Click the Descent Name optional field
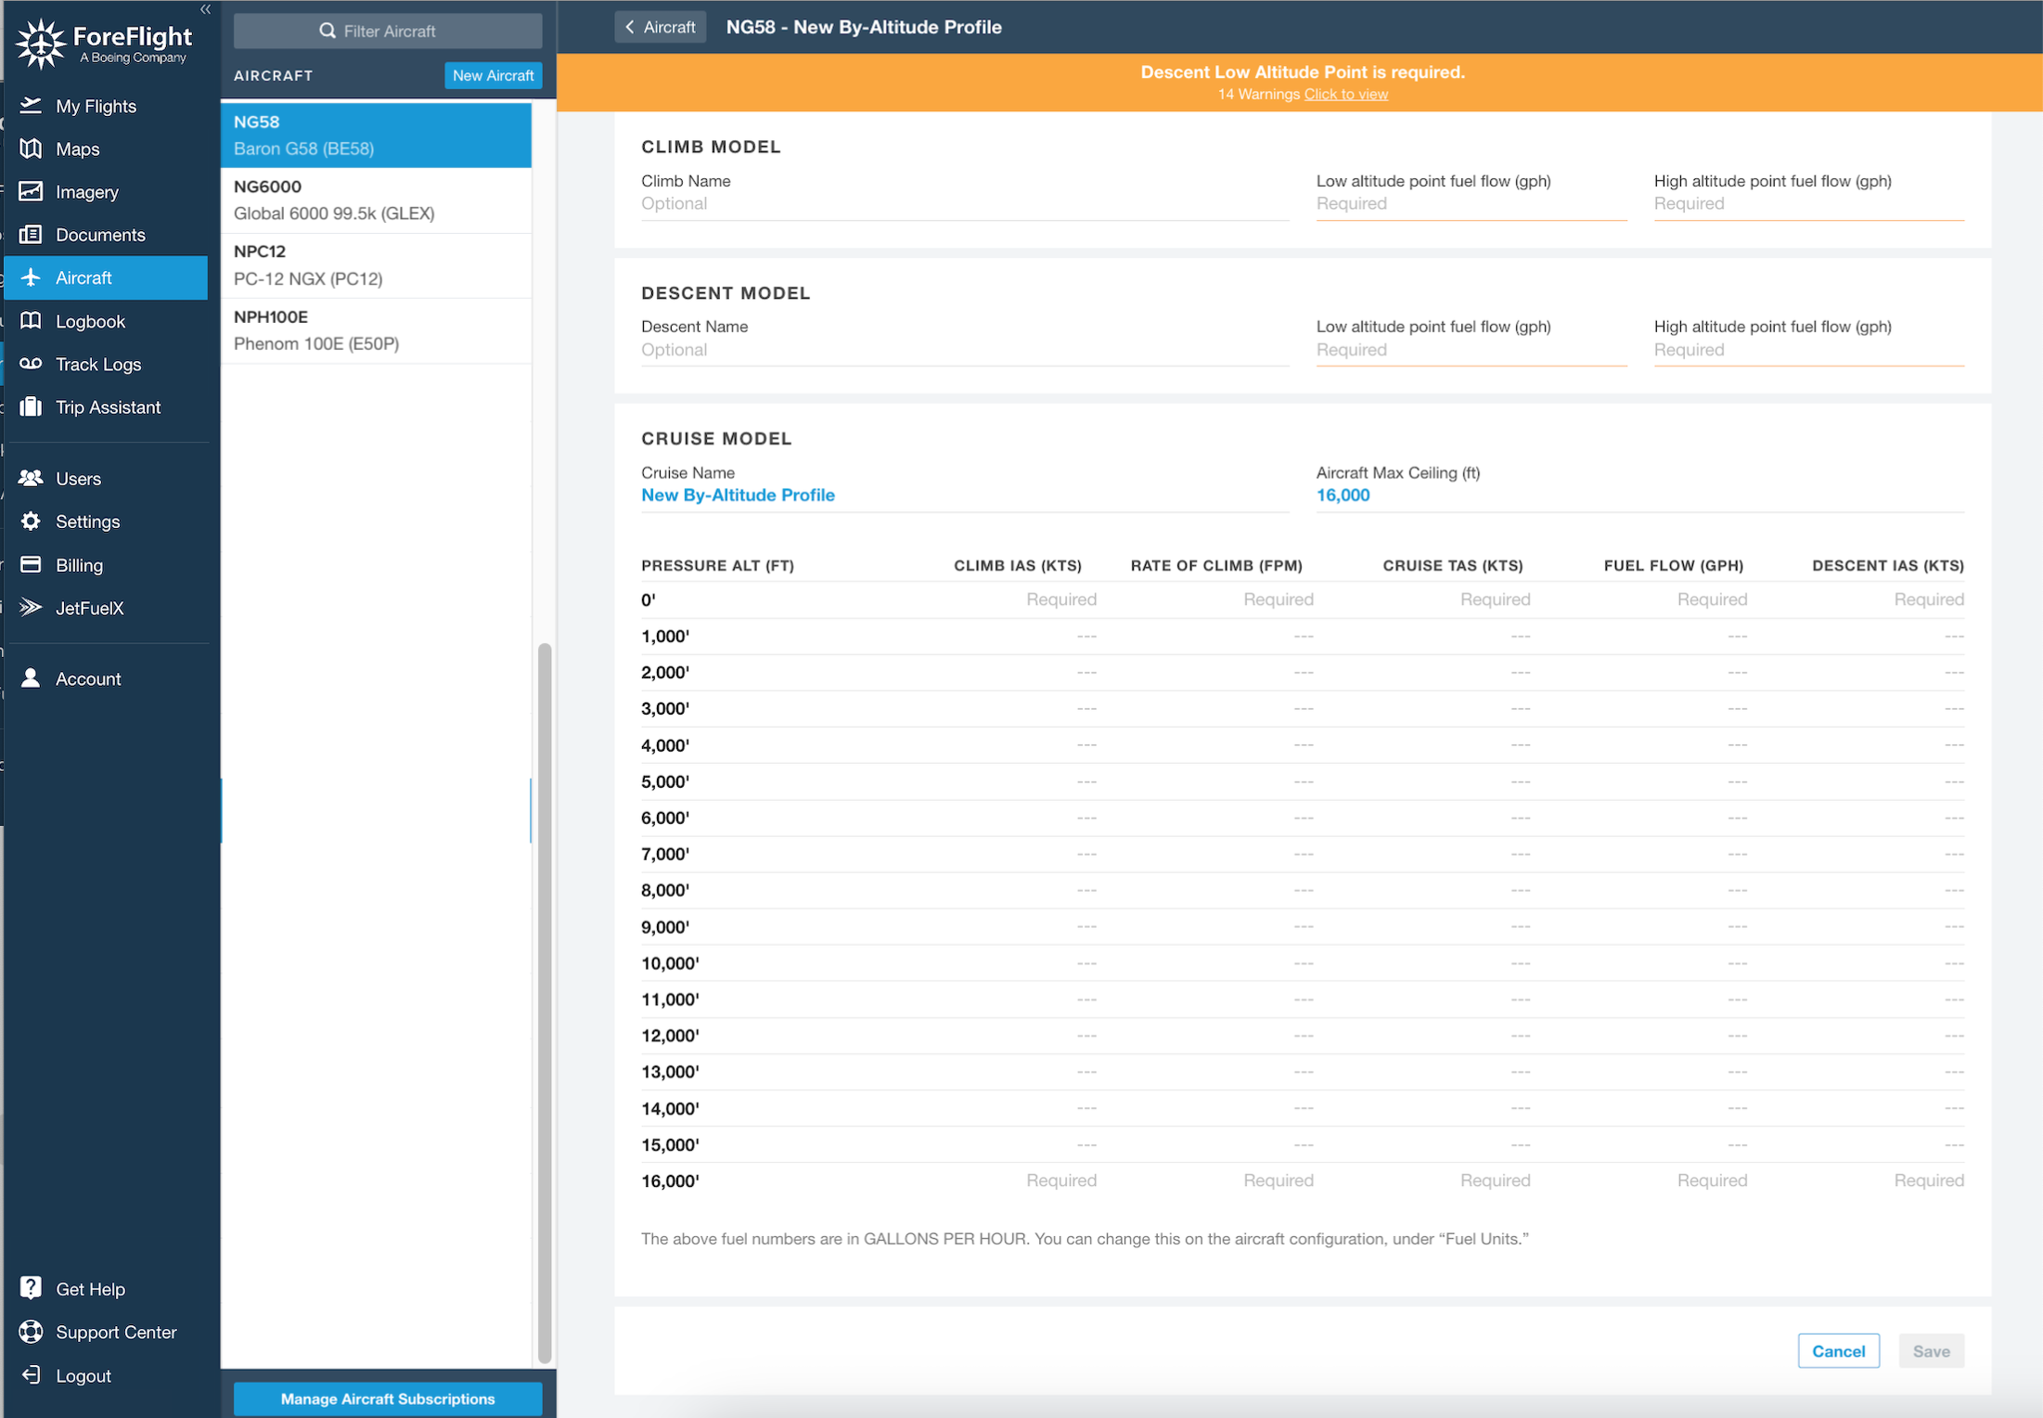Image resolution: width=2043 pixels, height=1418 pixels. pyautogui.click(x=964, y=350)
